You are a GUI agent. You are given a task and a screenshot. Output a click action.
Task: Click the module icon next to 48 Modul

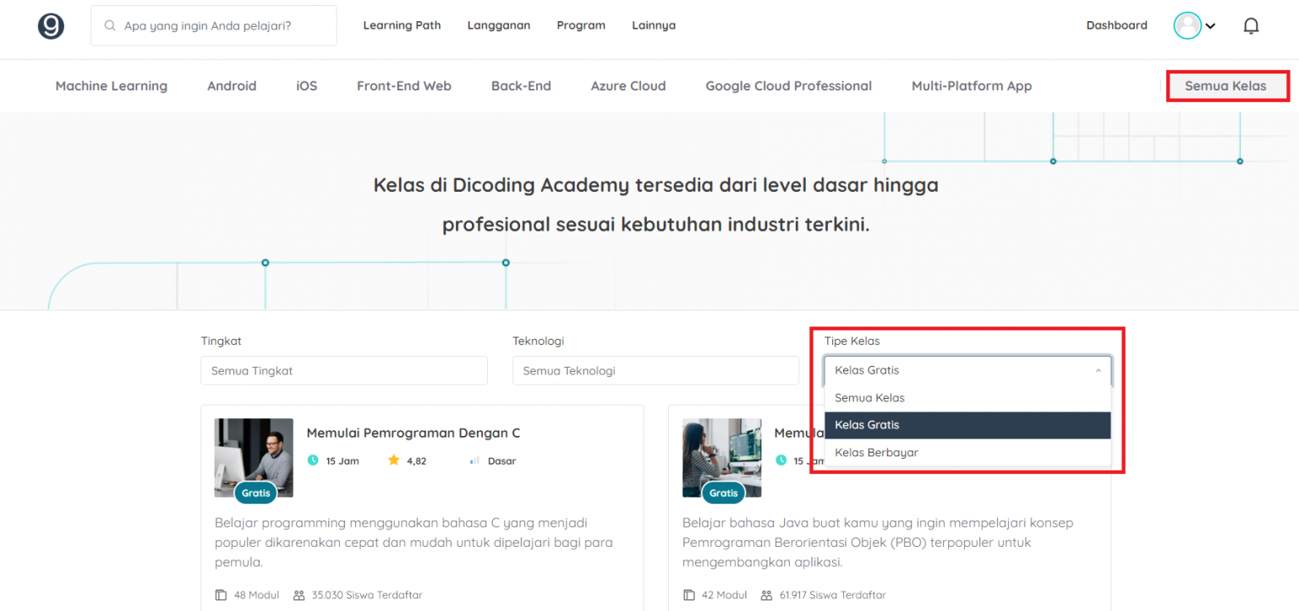tap(222, 594)
